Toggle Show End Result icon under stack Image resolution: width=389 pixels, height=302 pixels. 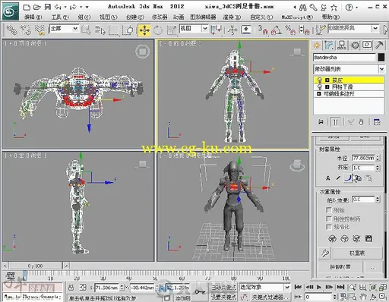point(336,122)
